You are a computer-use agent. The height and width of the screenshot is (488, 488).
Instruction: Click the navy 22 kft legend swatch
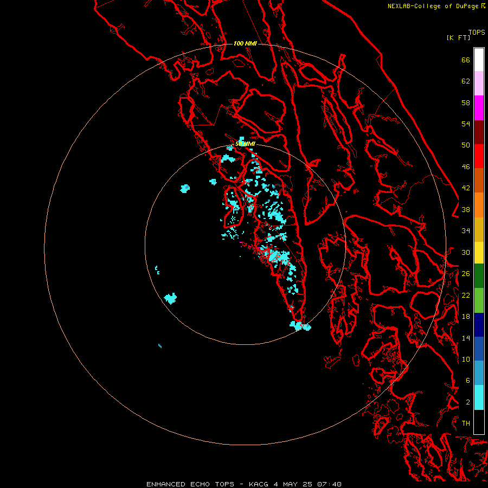tap(479, 325)
